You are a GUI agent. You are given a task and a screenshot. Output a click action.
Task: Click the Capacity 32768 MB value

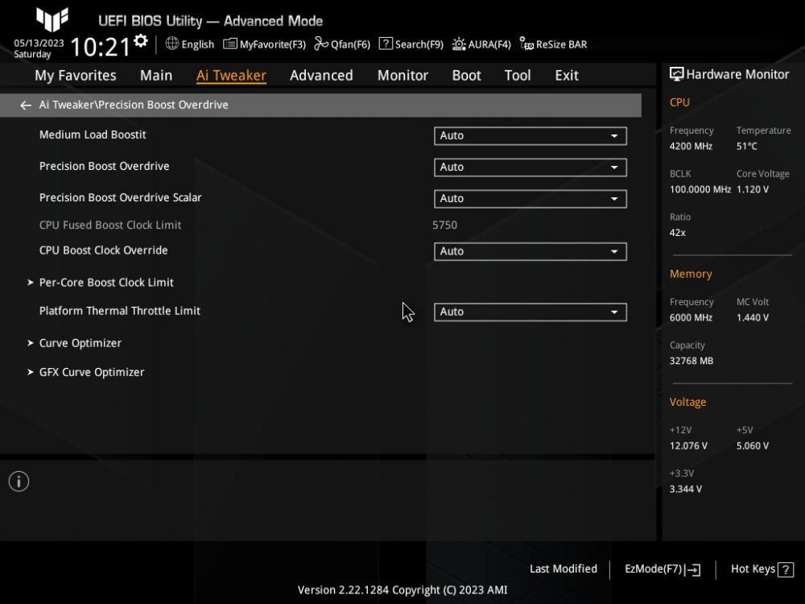[x=691, y=361]
